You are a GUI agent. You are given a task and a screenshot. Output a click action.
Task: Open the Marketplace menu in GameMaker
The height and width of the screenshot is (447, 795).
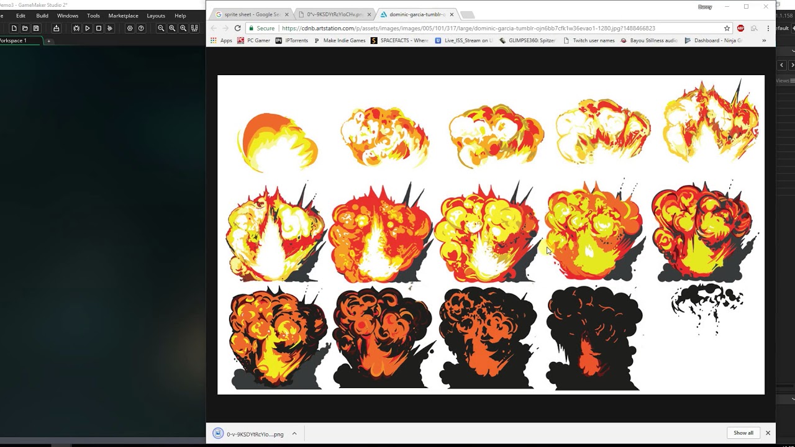pos(123,16)
